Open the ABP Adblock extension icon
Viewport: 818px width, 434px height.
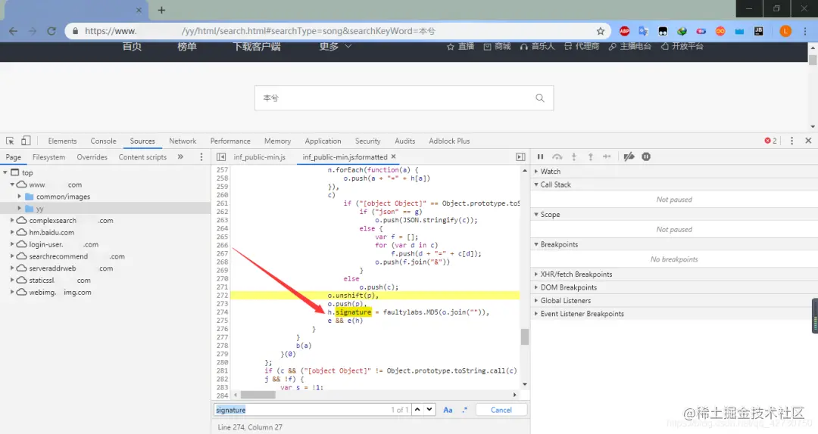click(x=624, y=31)
